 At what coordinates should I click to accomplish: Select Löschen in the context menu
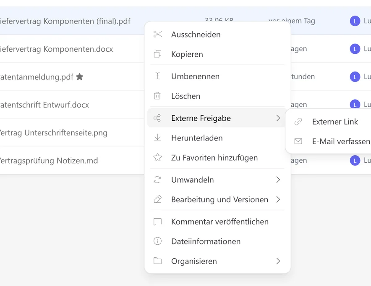[218, 96]
